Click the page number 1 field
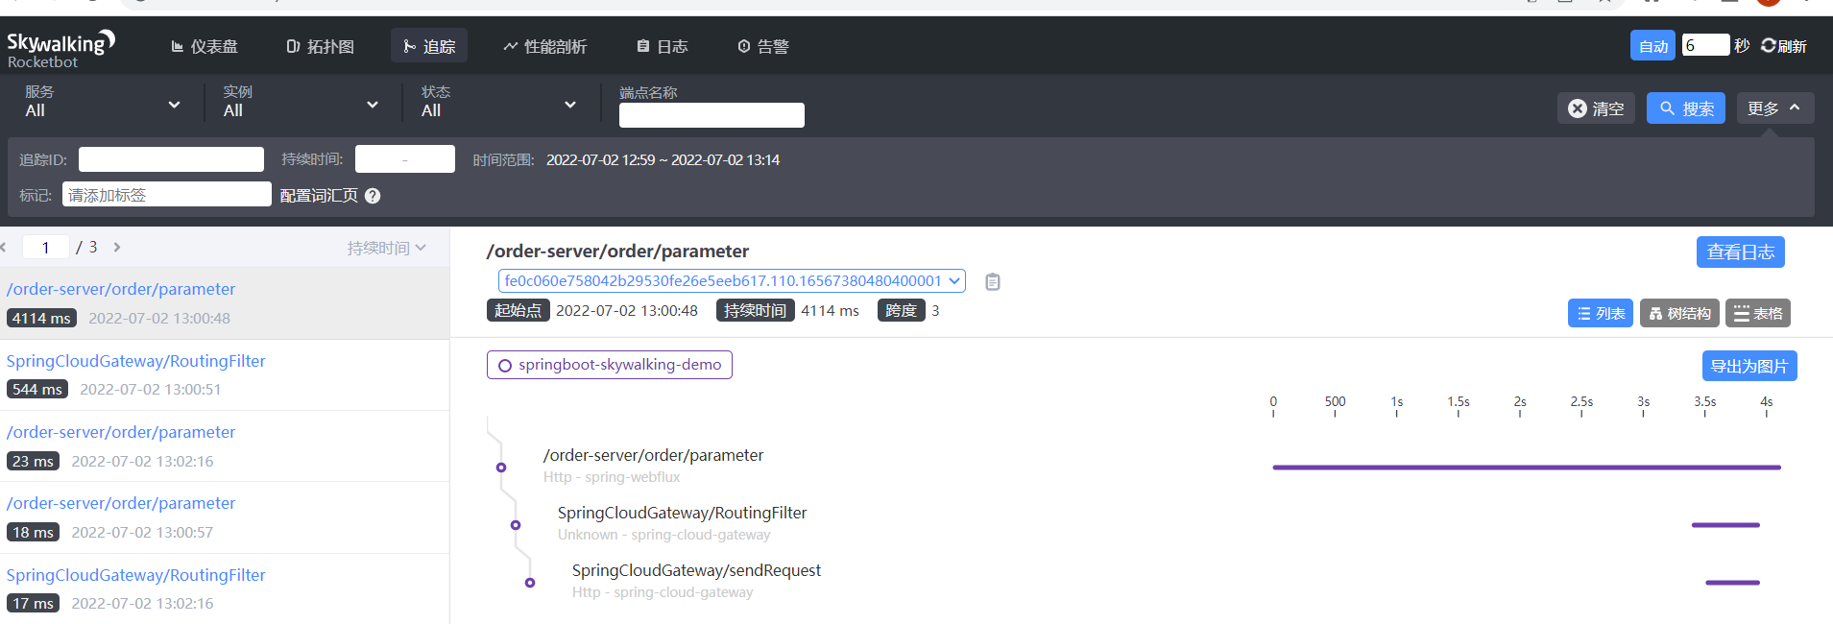 click(45, 248)
